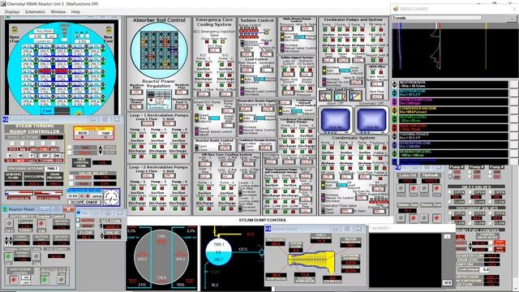Screen dimensions: 519x292
Task: Tick checkbox beside Generator Load trend
Action: [x=514, y=144]
